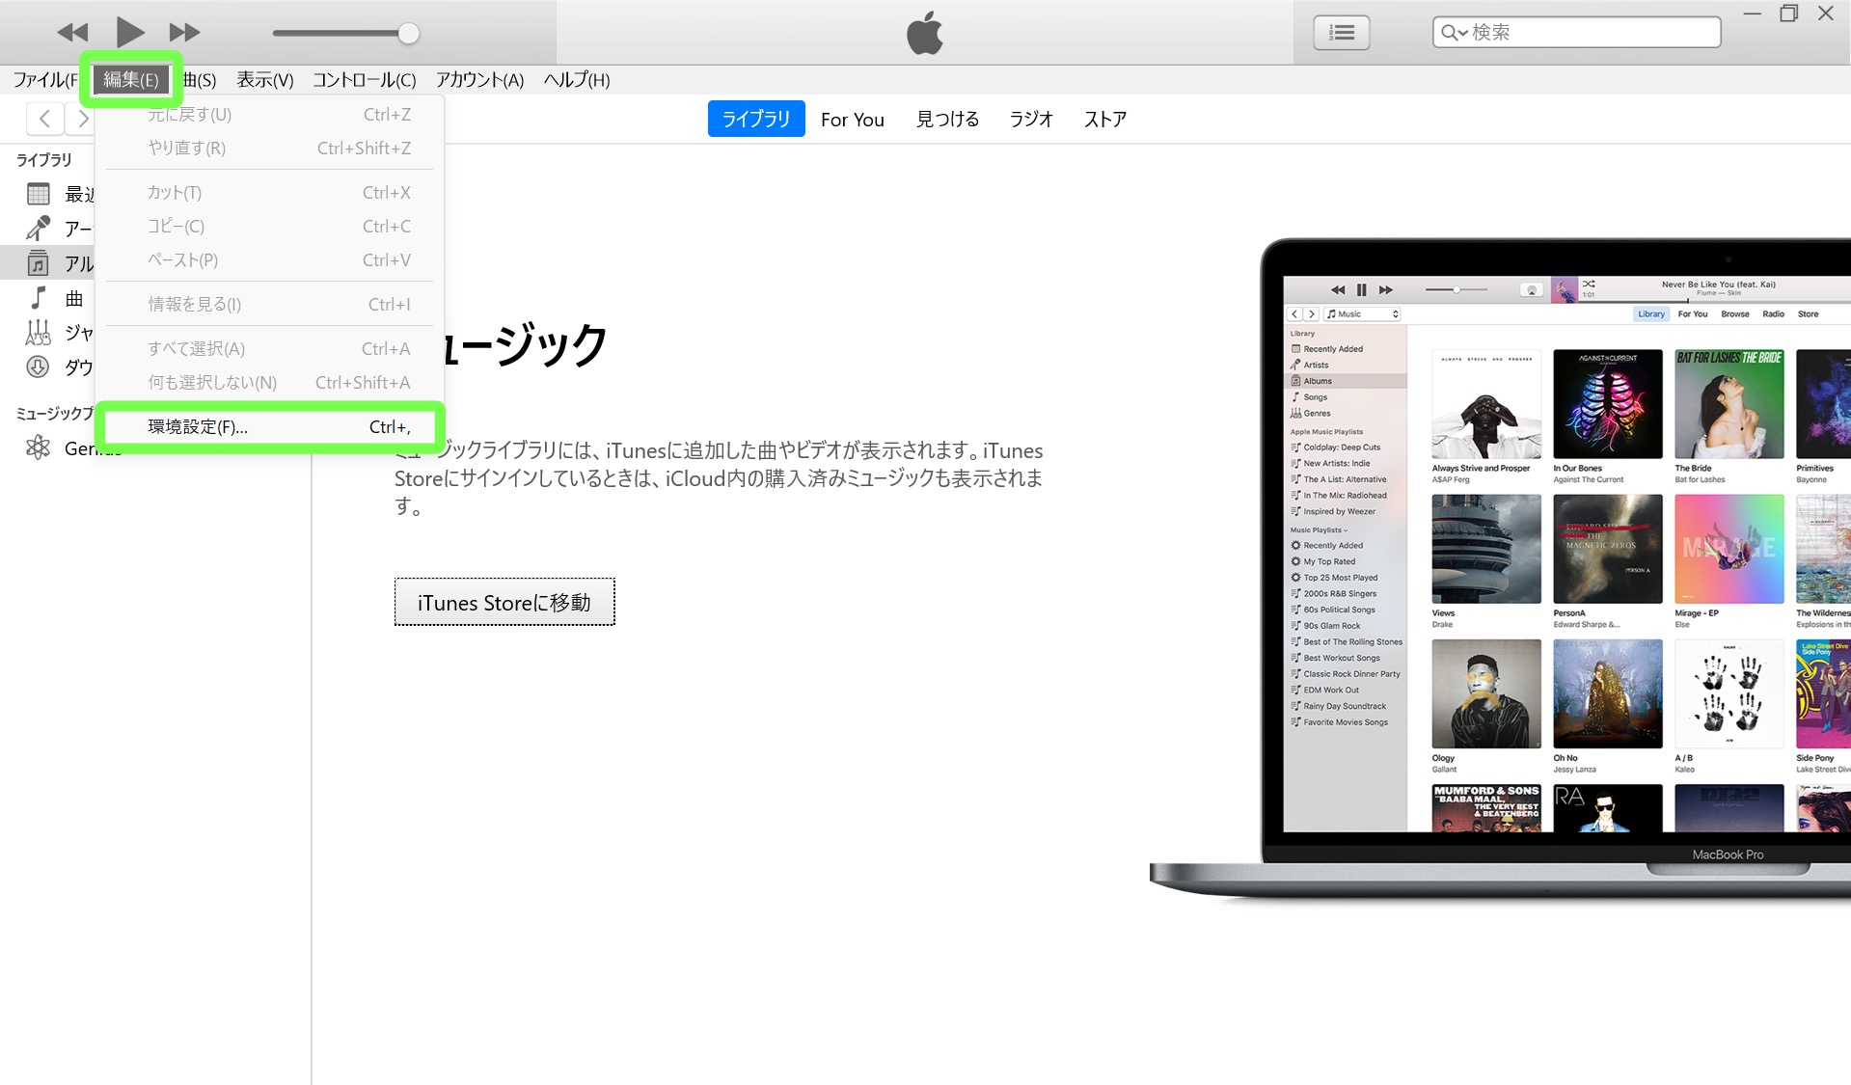Click the fast forward next track button

(184, 33)
